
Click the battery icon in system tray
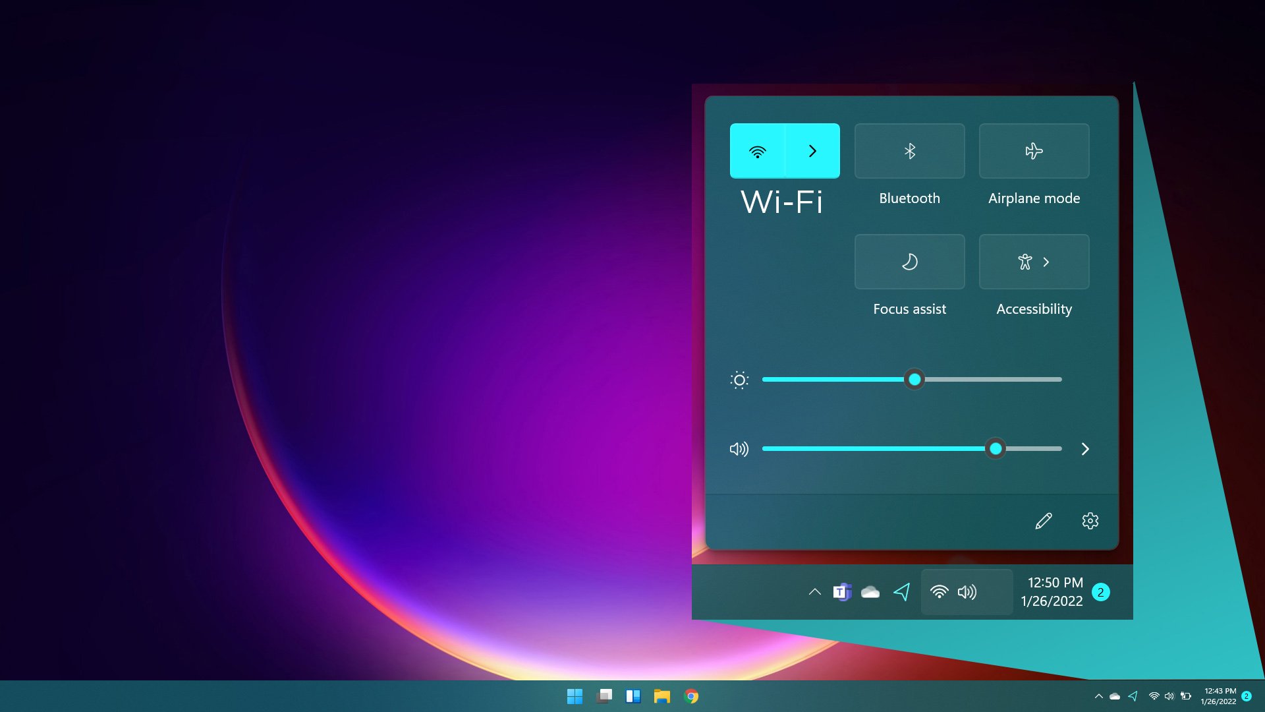point(1186,696)
